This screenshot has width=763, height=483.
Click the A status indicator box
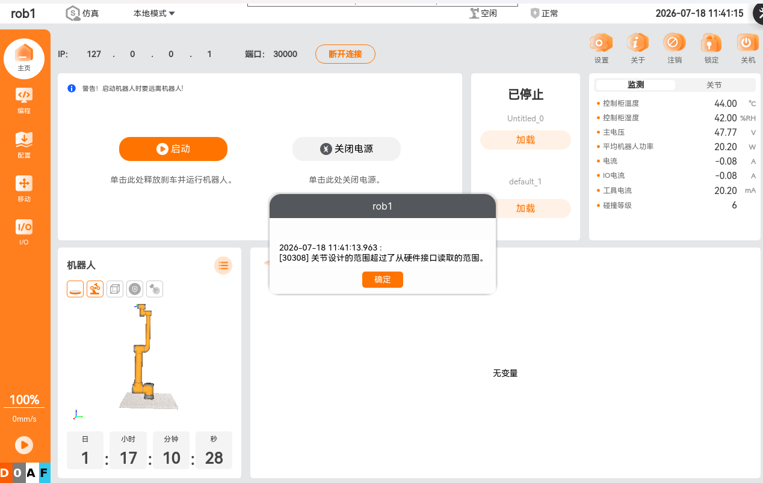pyautogui.click(x=31, y=473)
